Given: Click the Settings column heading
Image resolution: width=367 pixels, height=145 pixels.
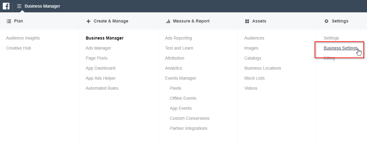Looking at the screenshot, I should pos(340,21).
